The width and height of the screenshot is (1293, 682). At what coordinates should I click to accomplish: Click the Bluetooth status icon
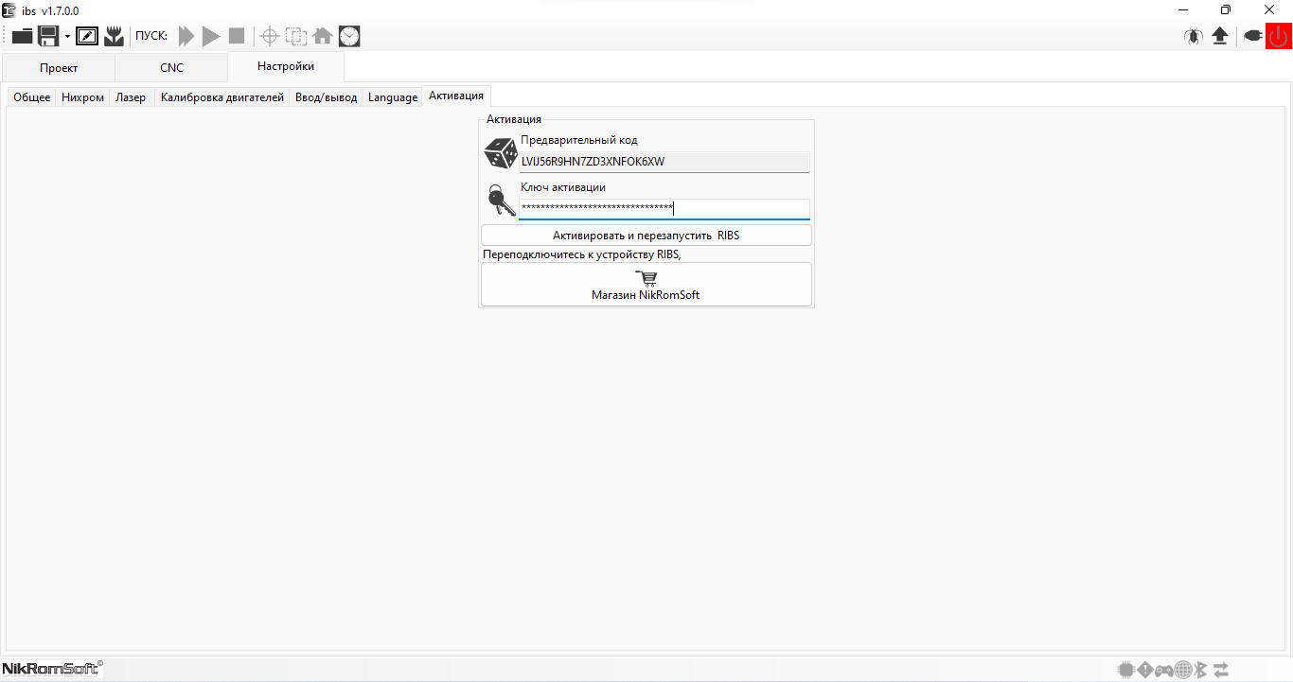pos(1199,670)
